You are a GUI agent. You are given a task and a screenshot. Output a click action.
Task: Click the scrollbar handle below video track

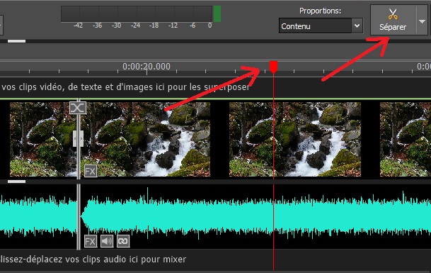tap(17, 182)
